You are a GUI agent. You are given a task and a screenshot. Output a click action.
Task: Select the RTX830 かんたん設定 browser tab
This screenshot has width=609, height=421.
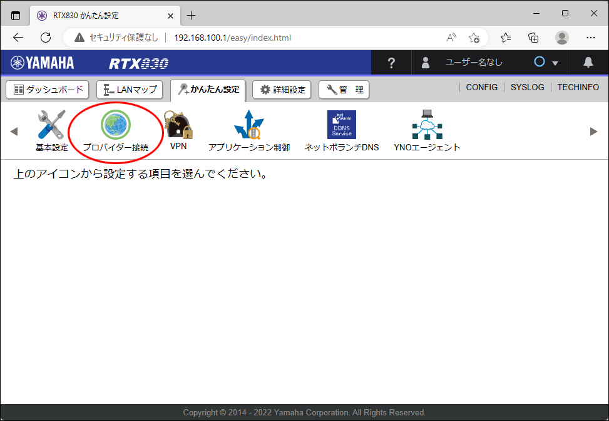[105, 16]
